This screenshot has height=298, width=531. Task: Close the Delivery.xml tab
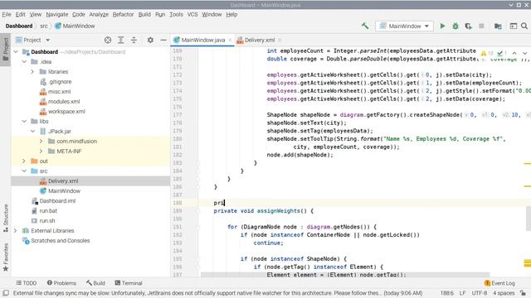280,40
